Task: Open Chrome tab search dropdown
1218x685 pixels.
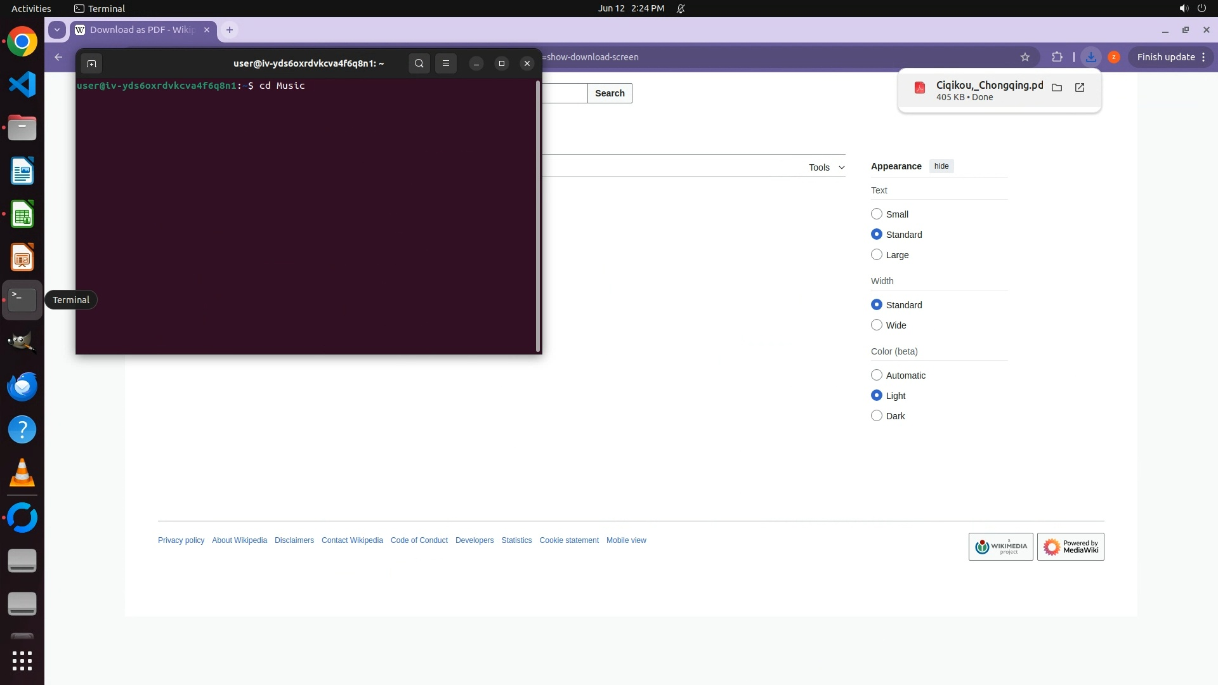Action: [x=57, y=30]
